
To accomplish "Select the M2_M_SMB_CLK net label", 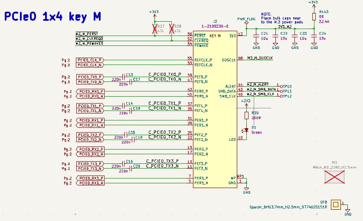I will click(x=261, y=94).
